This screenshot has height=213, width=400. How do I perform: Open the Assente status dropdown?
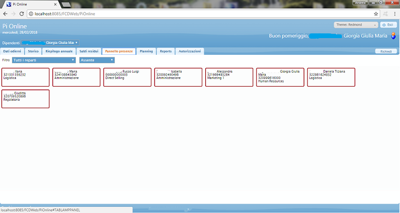96,60
